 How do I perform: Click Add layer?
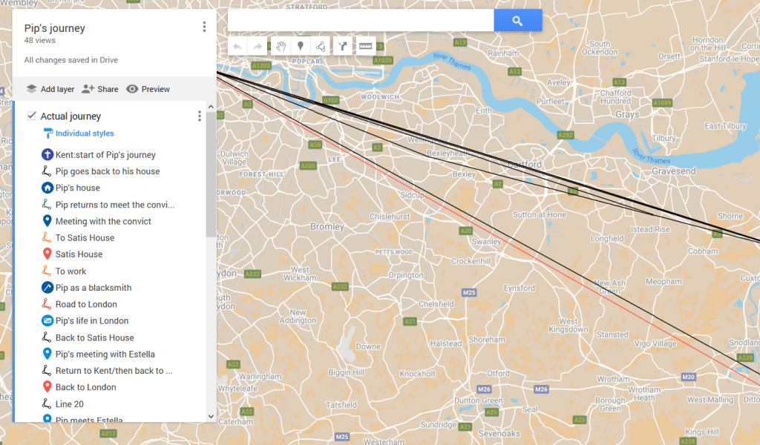pos(50,89)
